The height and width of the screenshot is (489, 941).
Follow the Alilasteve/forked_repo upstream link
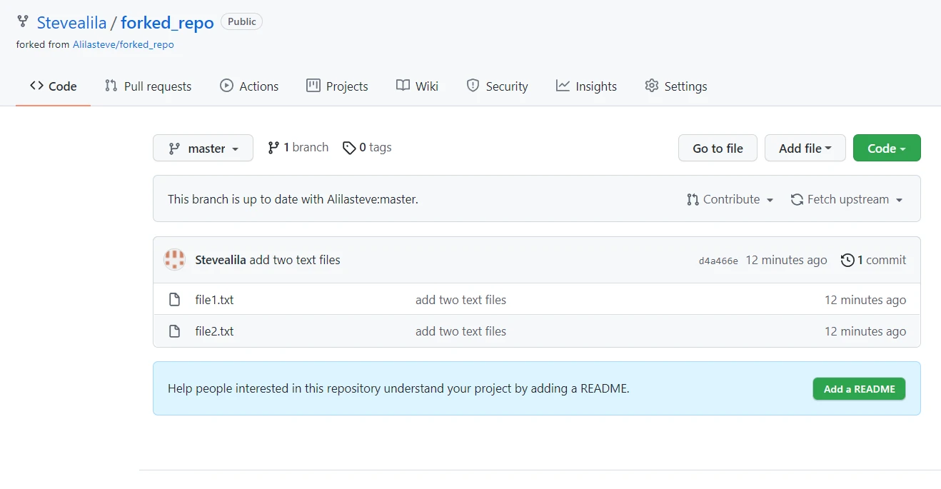tap(123, 44)
